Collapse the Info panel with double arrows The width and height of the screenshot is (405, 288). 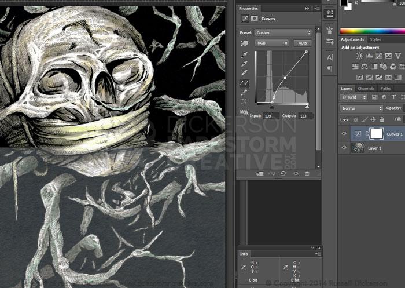[313, 248]
